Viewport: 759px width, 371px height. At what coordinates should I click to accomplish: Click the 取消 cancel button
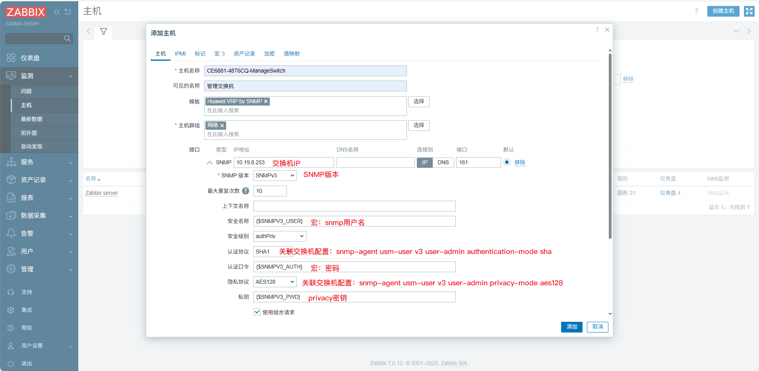[598, 327]
